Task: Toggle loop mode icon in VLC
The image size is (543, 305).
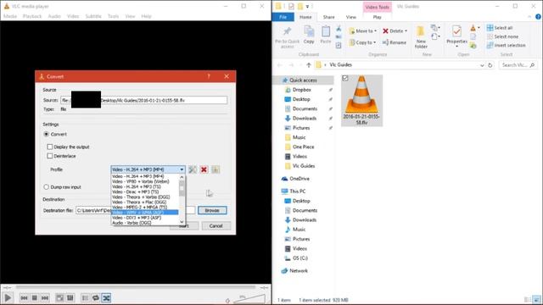Action: [x=96, y=297]
